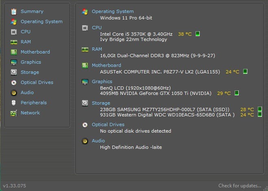The height and width of the screenshot is (191, 268).
Task: Click the Storage drive icon in the sidebar
Action: [x=14, y=72]
